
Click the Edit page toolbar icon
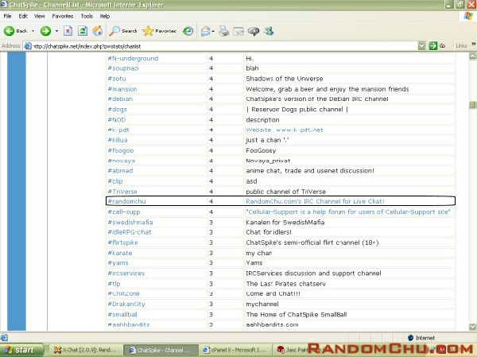tap(238, 31)
